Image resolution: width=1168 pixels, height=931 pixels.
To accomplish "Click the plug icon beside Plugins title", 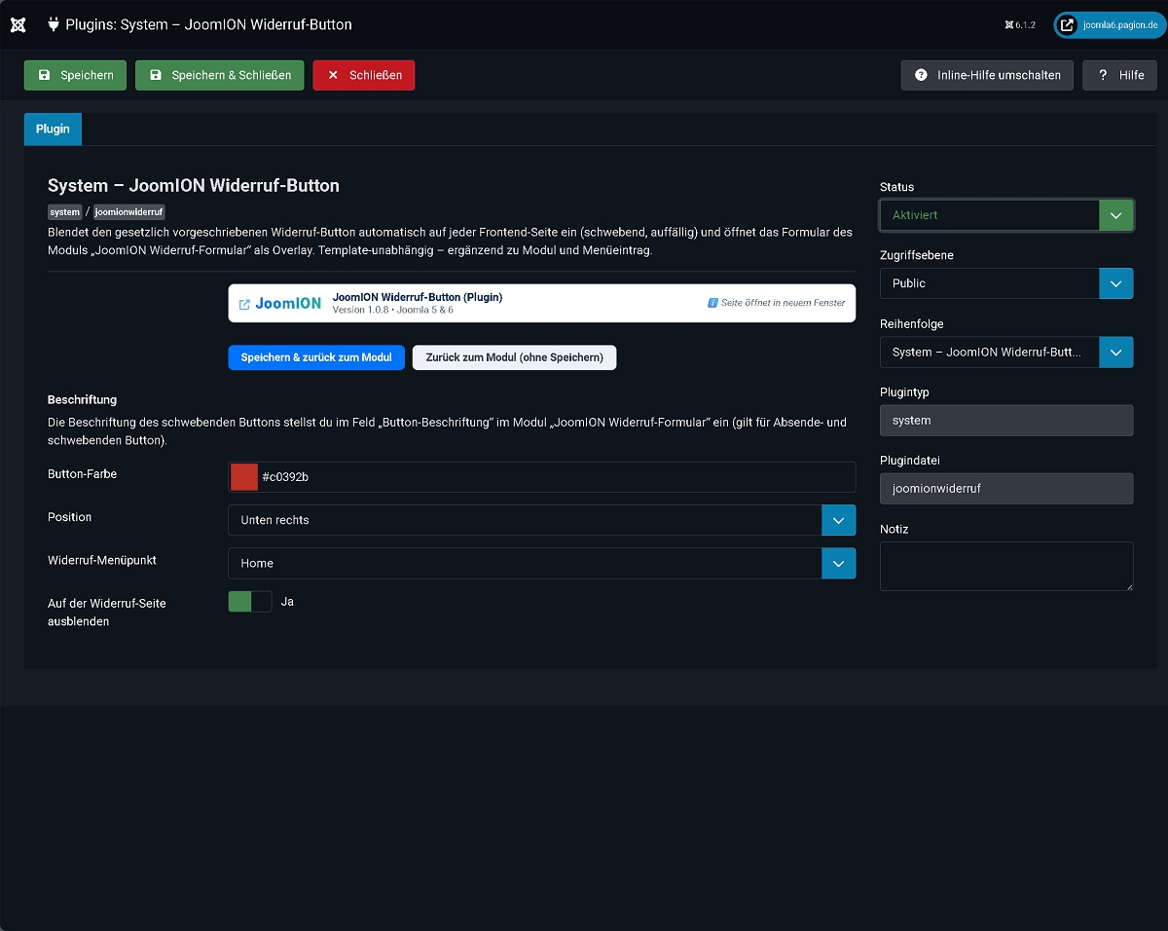I will tap(54, 25).
